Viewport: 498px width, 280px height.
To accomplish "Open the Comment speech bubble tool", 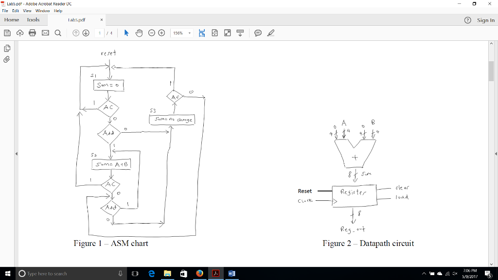I will tap(258, 33).
